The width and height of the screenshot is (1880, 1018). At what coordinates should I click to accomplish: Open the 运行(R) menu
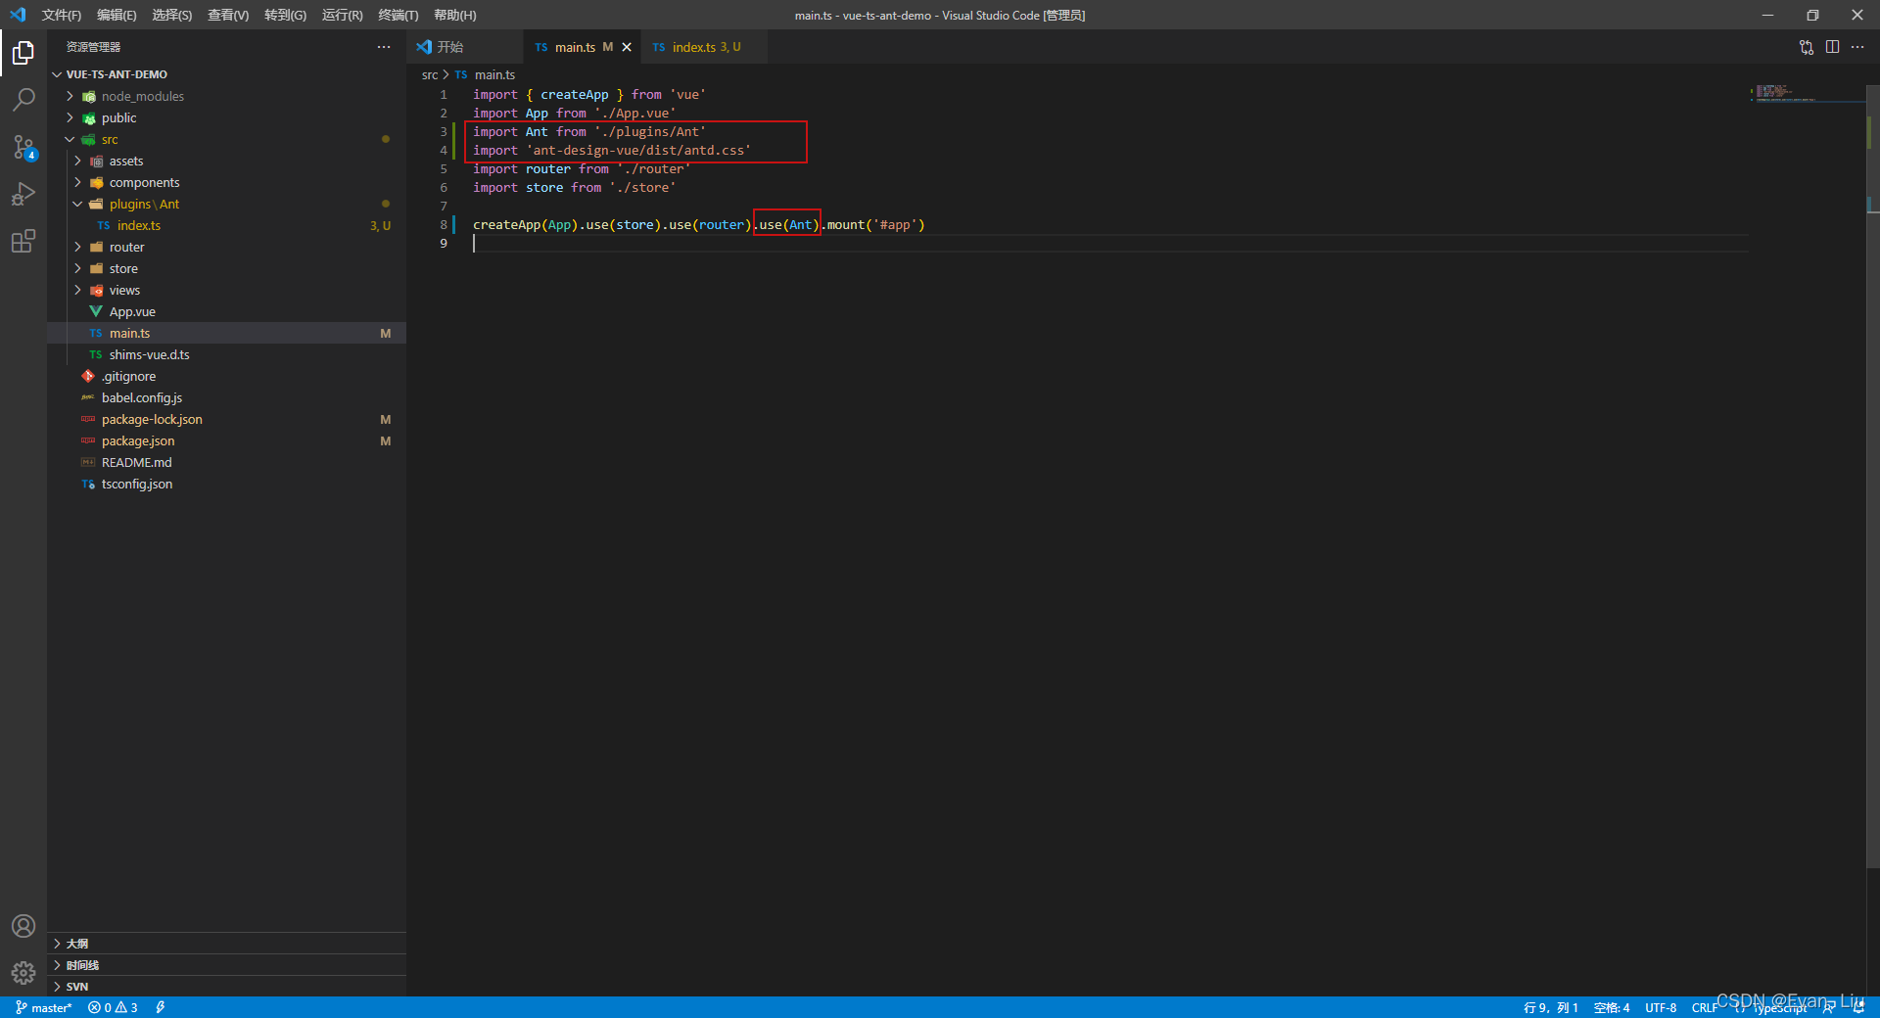coord(342,15)
